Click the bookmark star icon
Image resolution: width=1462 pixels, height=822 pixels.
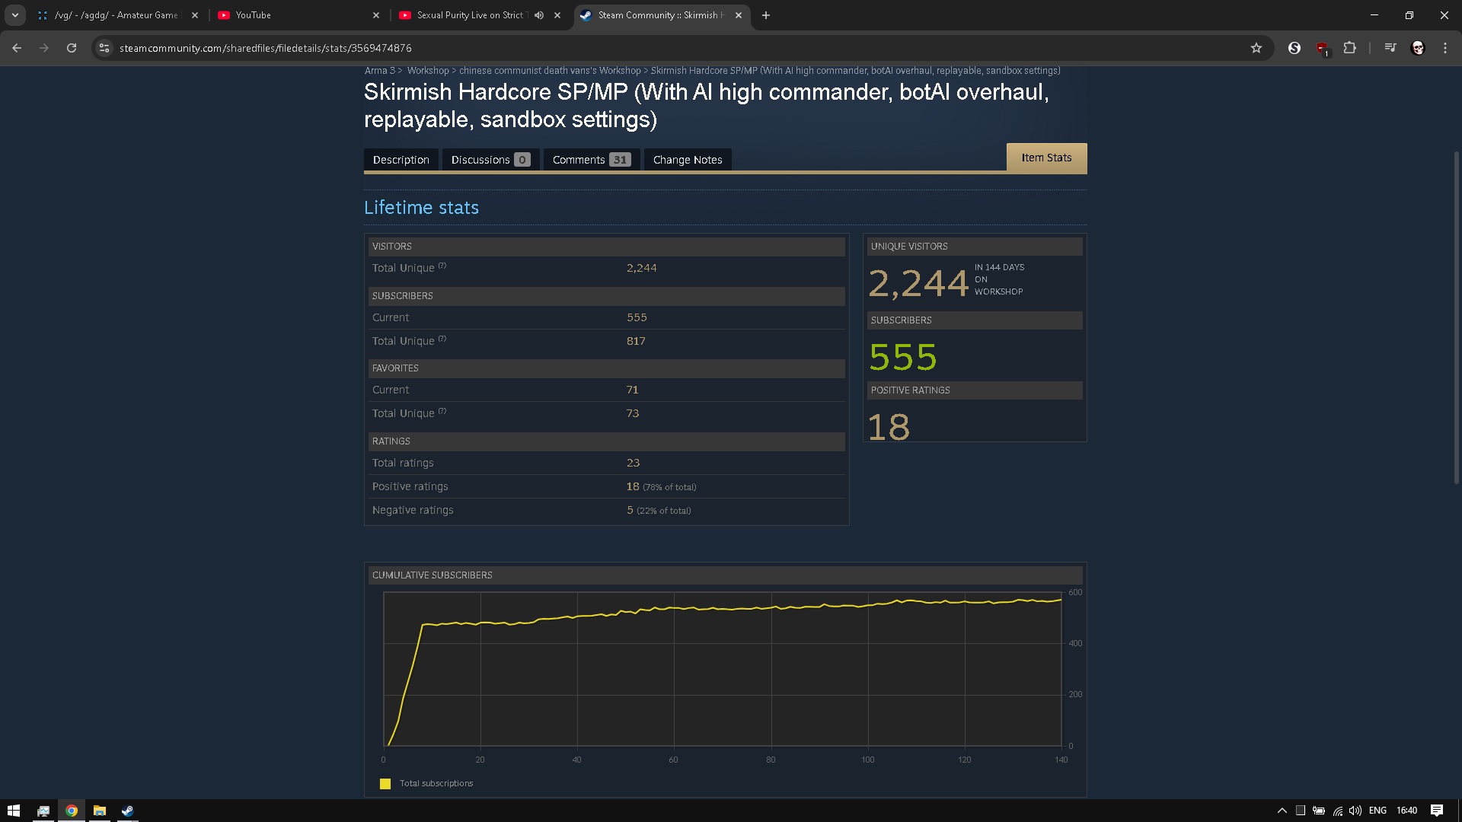pos(1256,48)
